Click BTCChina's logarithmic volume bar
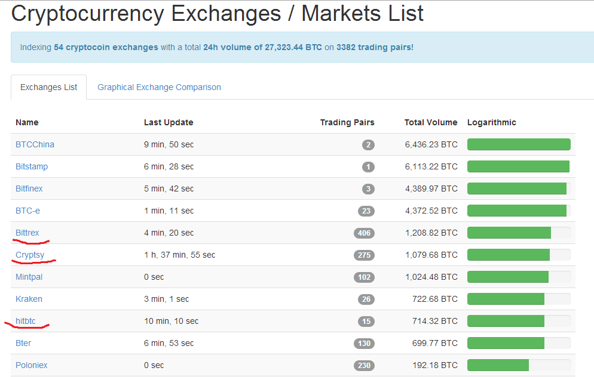 pos(519,144)
